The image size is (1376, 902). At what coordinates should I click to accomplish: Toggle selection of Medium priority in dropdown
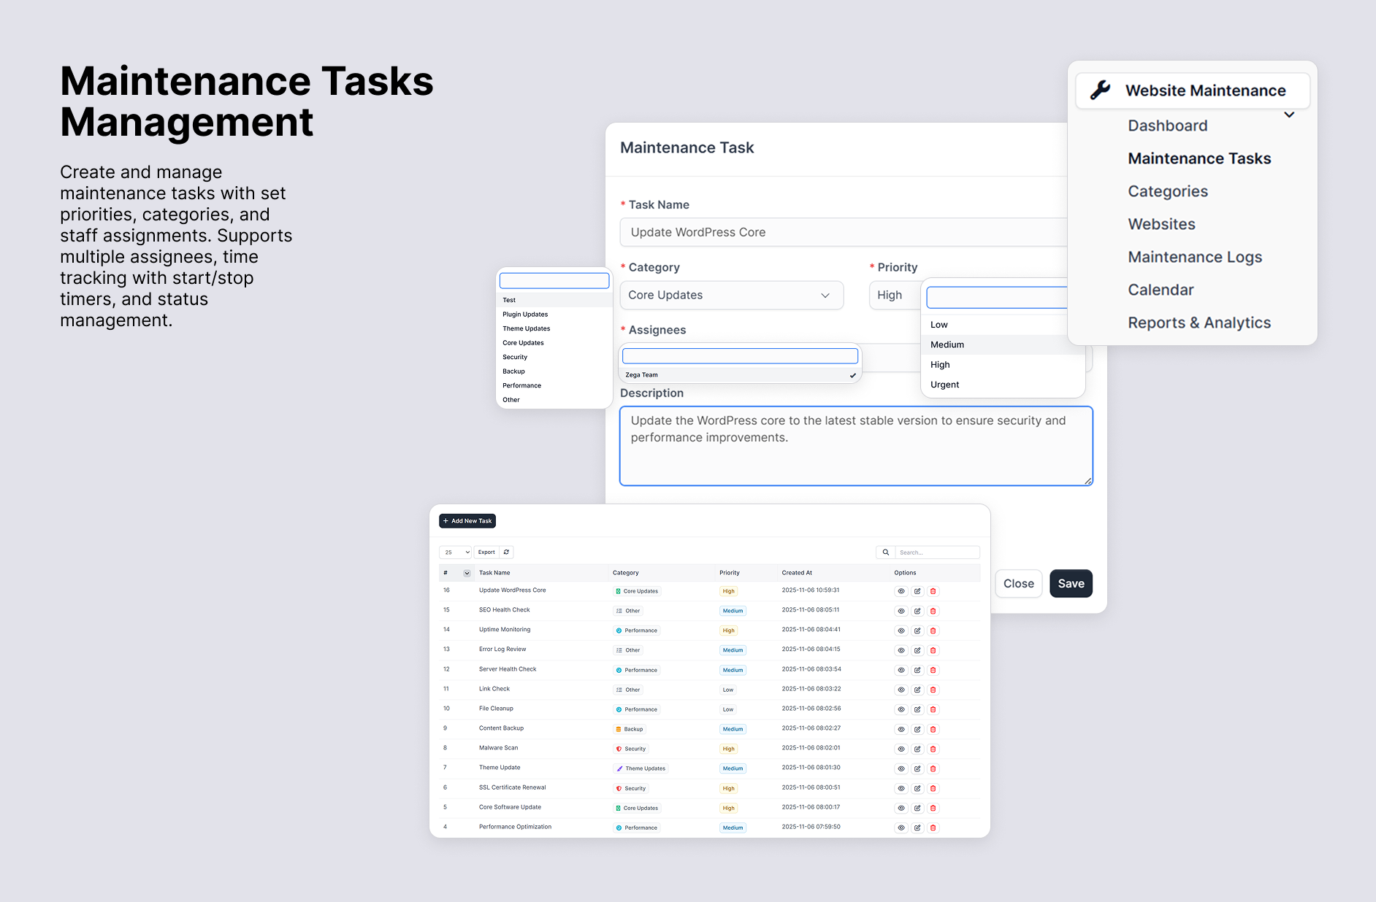[x=947, y=344]
